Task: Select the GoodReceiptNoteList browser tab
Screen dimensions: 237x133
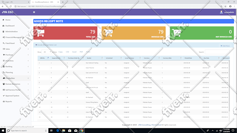Action: pyautogui.click(x=45, y=2)
